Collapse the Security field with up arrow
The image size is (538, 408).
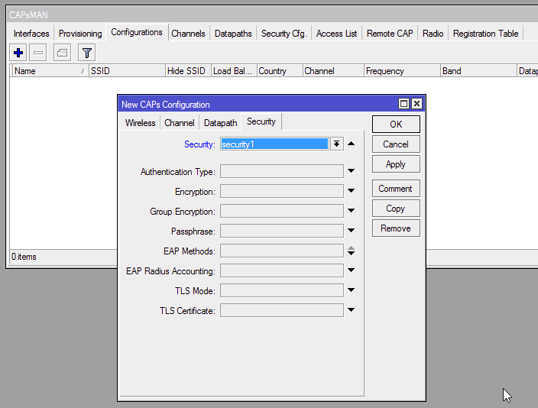coord(352,144)
